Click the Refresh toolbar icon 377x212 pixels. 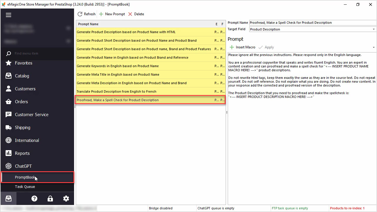point(80,14)
